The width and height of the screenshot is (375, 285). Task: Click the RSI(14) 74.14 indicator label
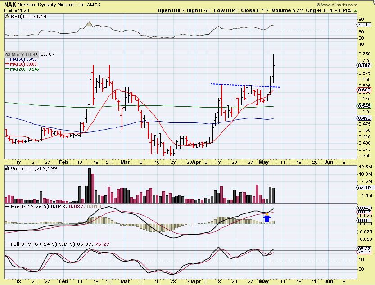pyautogui.click(x=28, y=17)
